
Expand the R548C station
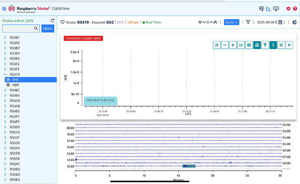pyautogui.click(x=5, y=90)
